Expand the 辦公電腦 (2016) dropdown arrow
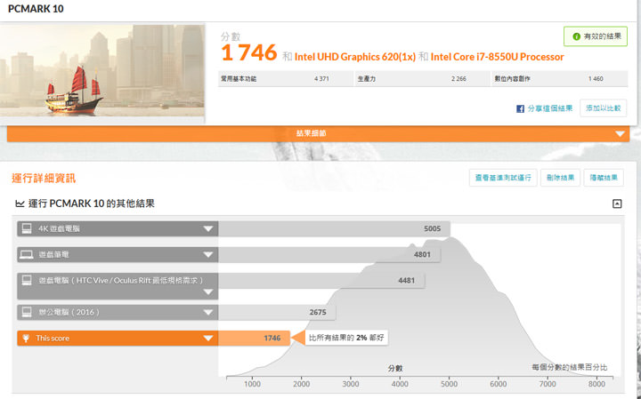Screen dimensions: 641x399 pos(208,312)
